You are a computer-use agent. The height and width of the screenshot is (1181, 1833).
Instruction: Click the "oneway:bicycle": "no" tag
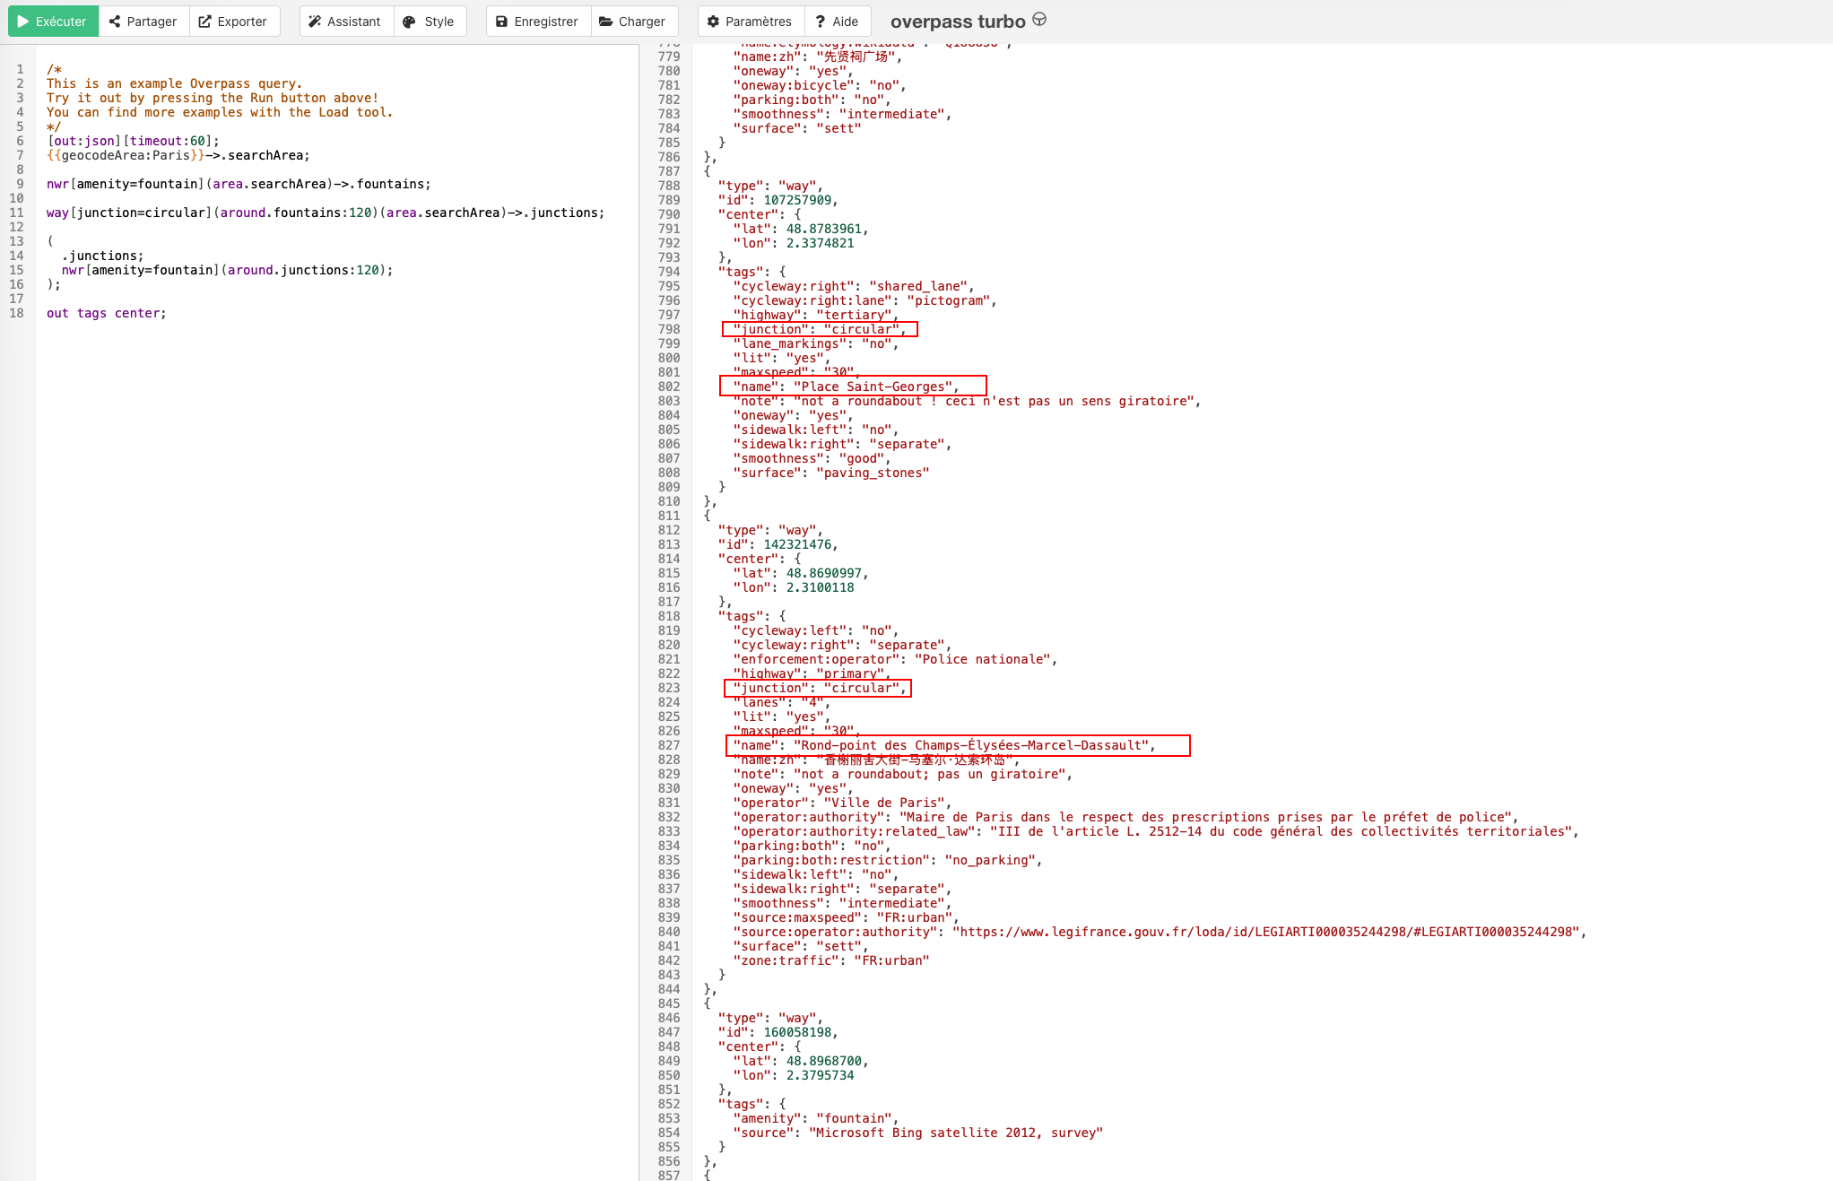820,85
